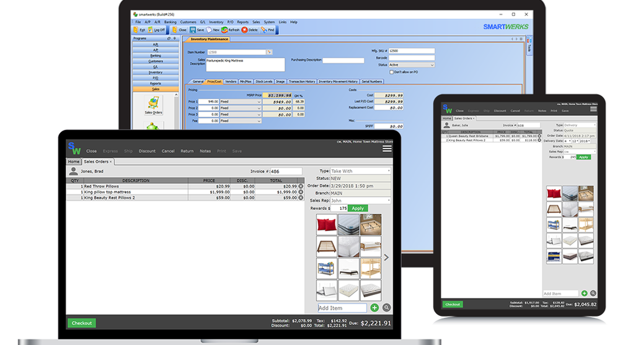Select blue bunk bed thumbnail on laptop
620x345 pixels.
coord(327,268)
